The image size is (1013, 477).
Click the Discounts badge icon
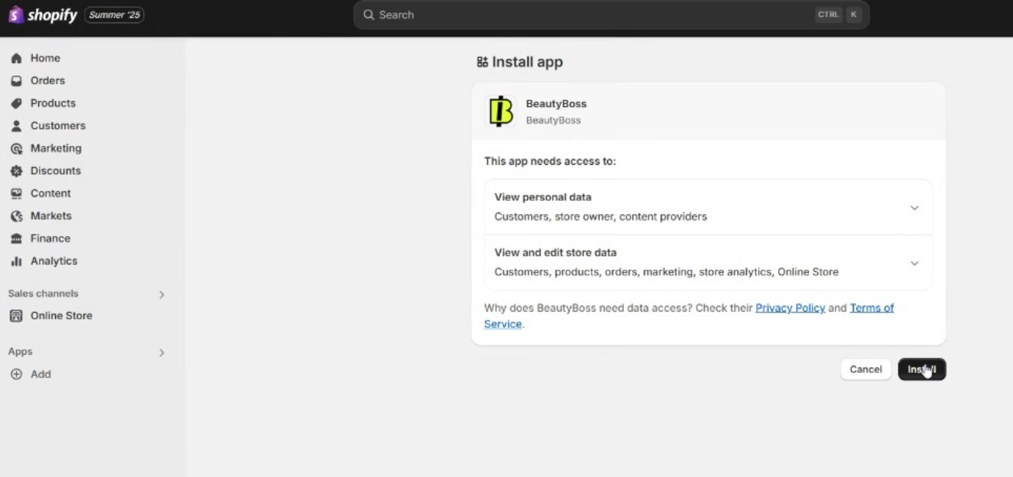[x=16, y=171]
